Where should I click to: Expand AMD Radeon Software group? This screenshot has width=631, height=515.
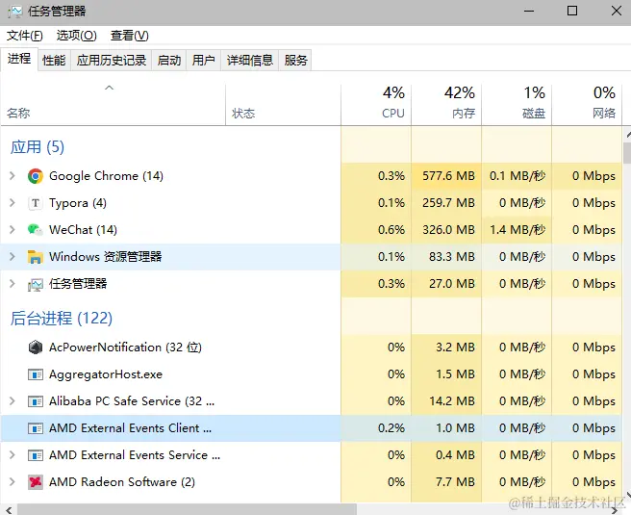13,482
